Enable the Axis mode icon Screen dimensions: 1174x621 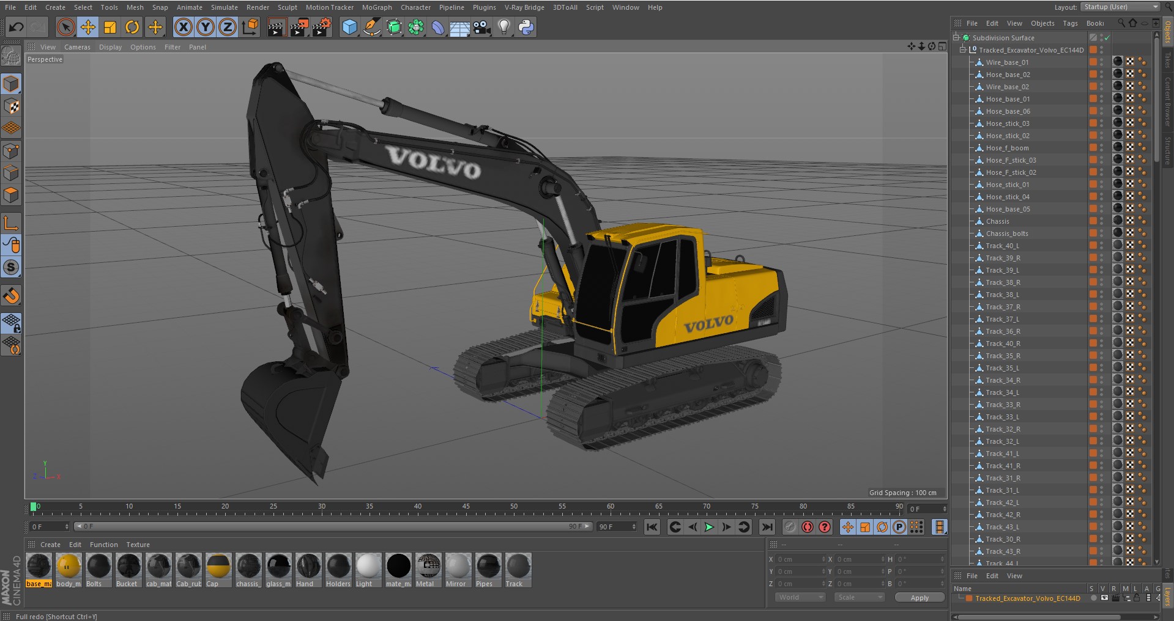[x=11, y=223]
